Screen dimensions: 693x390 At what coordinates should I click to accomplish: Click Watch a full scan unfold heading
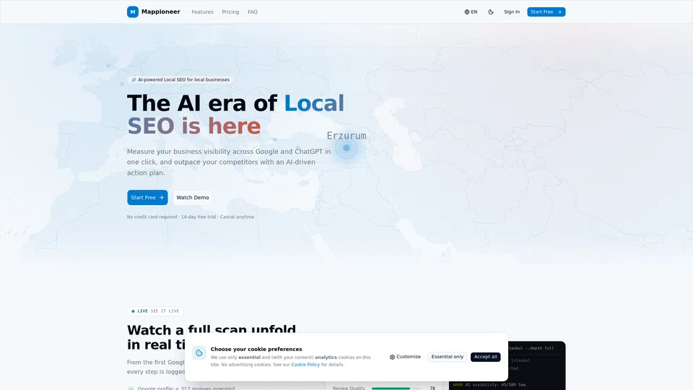212,337
